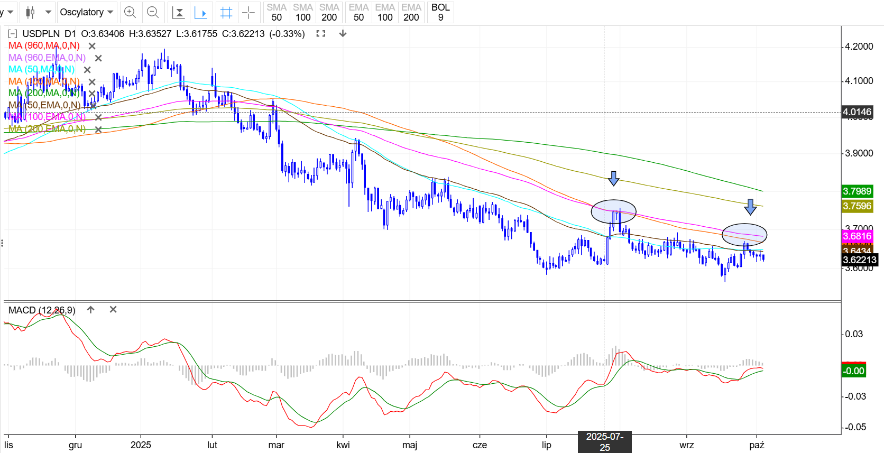
Task: Click the fullscreen expand icon next to USDPLN
Action: pyautogui.click(x=321, y=34)
